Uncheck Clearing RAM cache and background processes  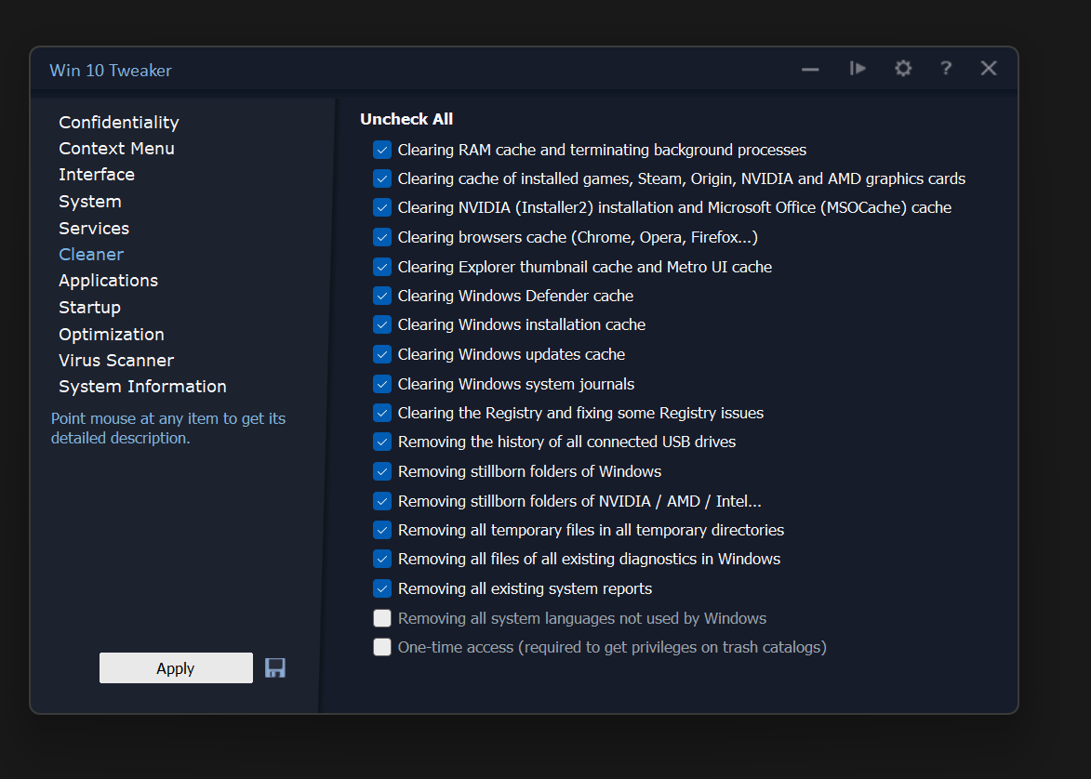point(382,150)
